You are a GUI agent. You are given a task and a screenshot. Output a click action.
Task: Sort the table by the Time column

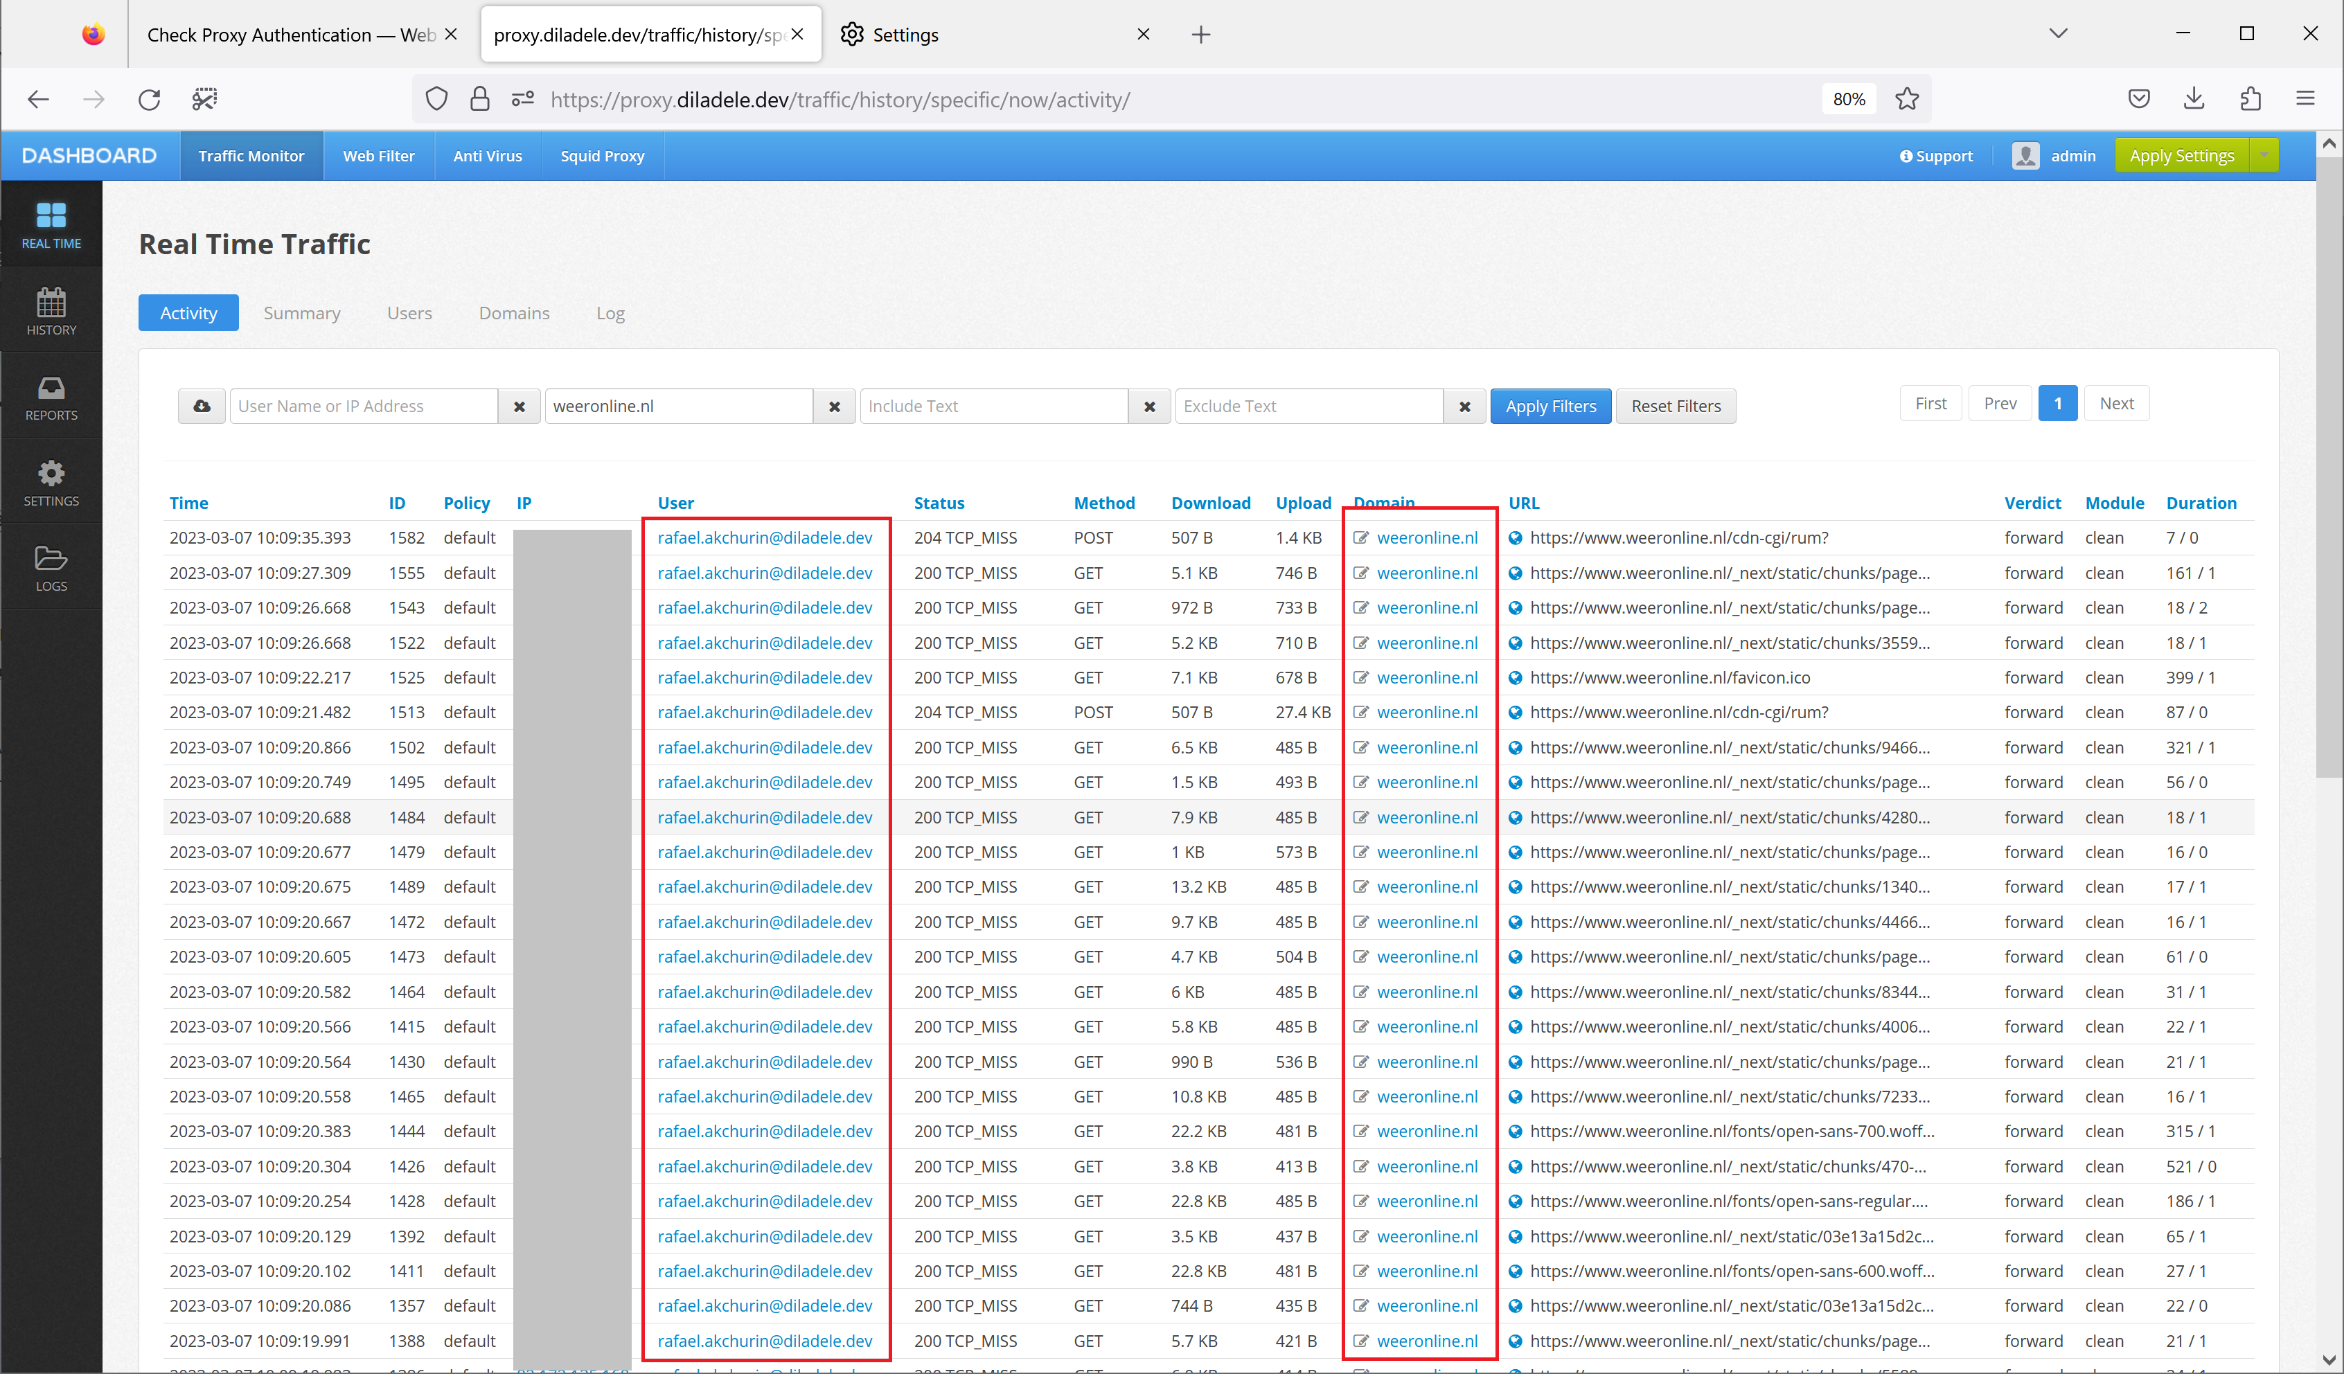coord(189,503)
